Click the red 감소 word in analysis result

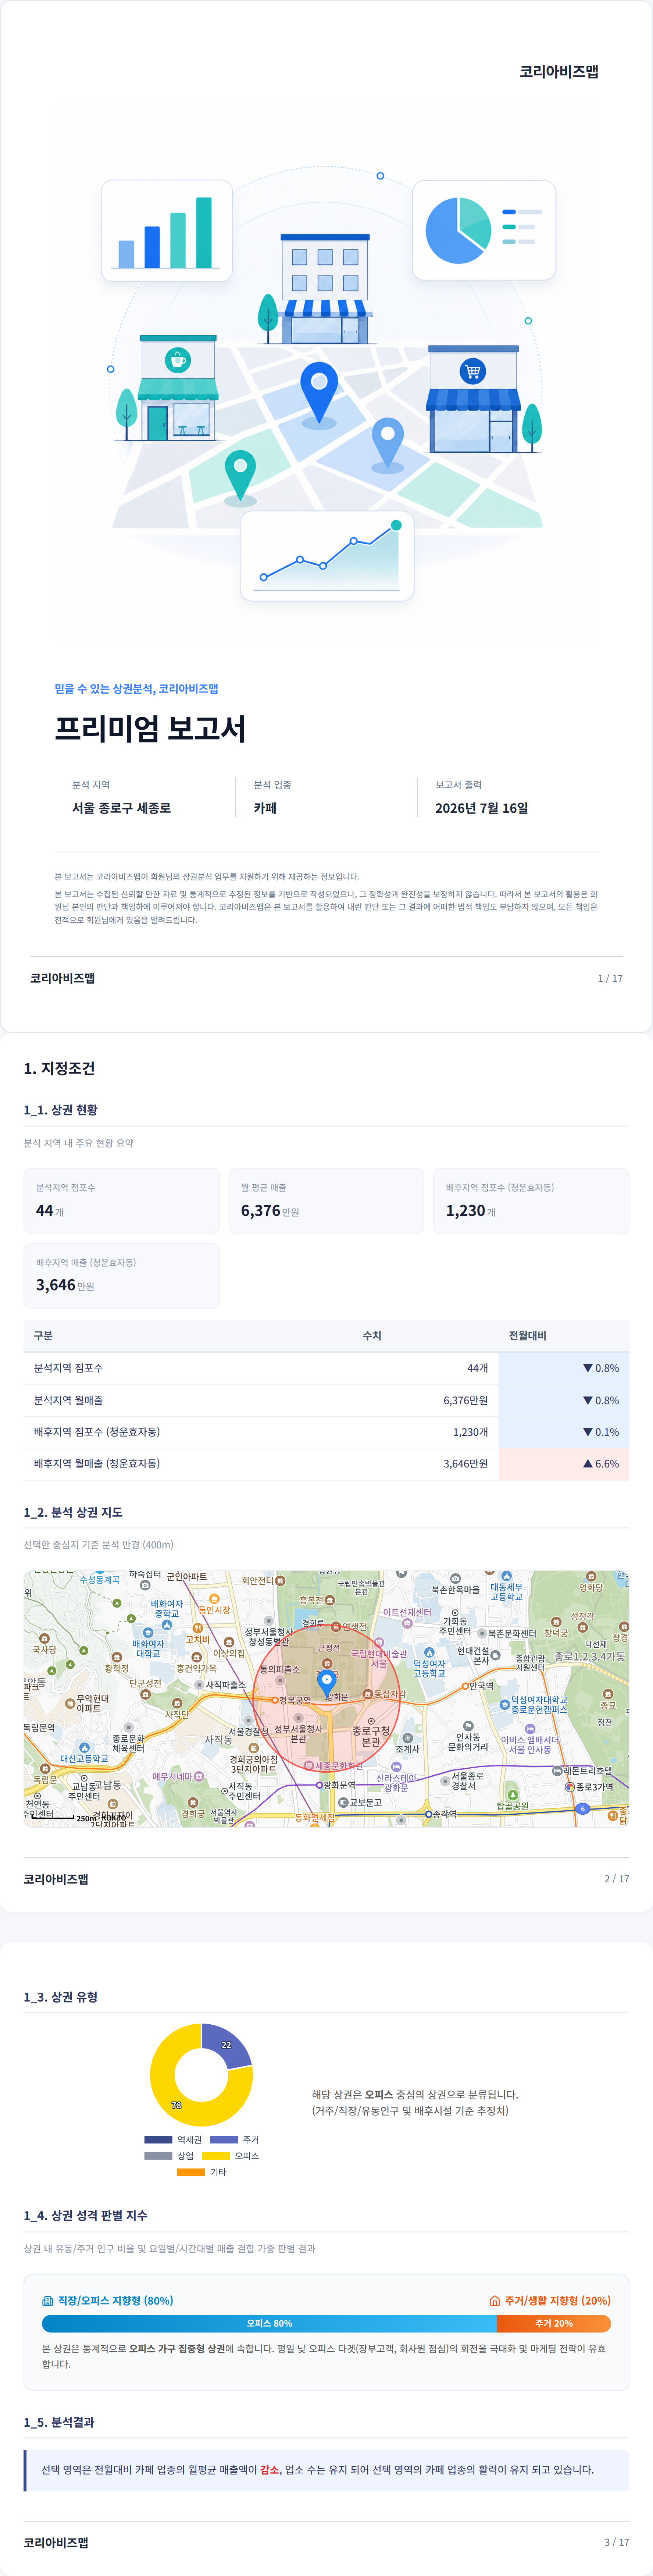point(270,2470)
